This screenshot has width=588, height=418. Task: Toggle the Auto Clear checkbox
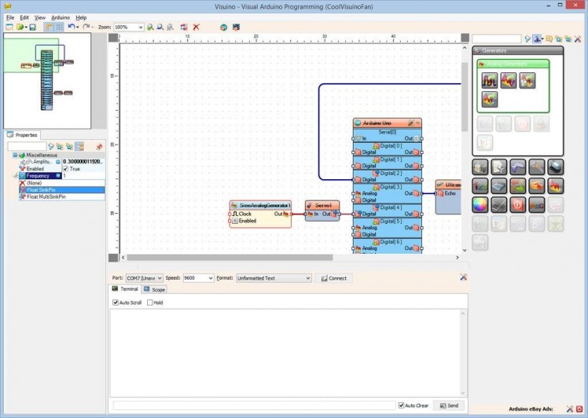point(401,405)
